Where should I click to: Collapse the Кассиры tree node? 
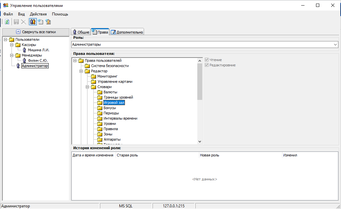[x=12, y=45]
